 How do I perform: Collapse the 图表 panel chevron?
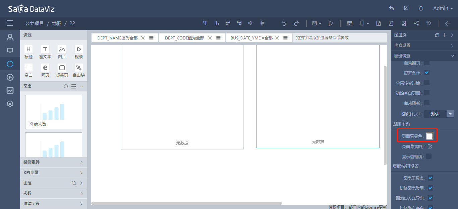click(81, 86)
